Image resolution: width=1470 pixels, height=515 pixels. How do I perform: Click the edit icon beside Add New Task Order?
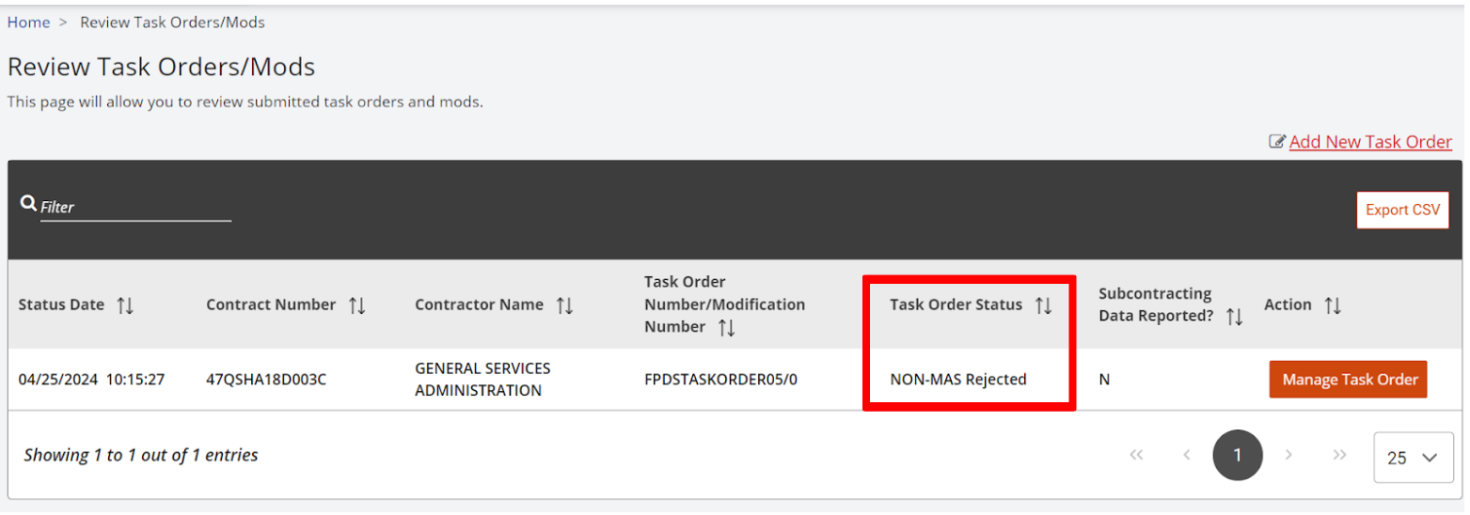tap(1276, 142)
